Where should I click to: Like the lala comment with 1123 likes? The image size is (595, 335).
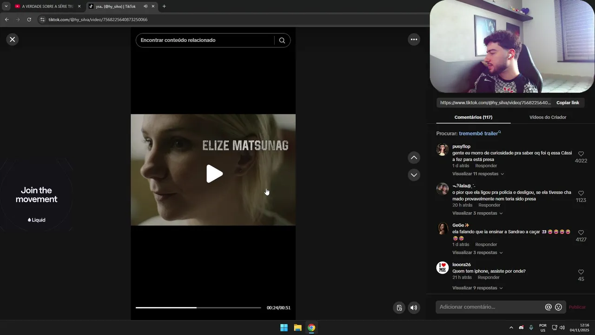[581, 193]
